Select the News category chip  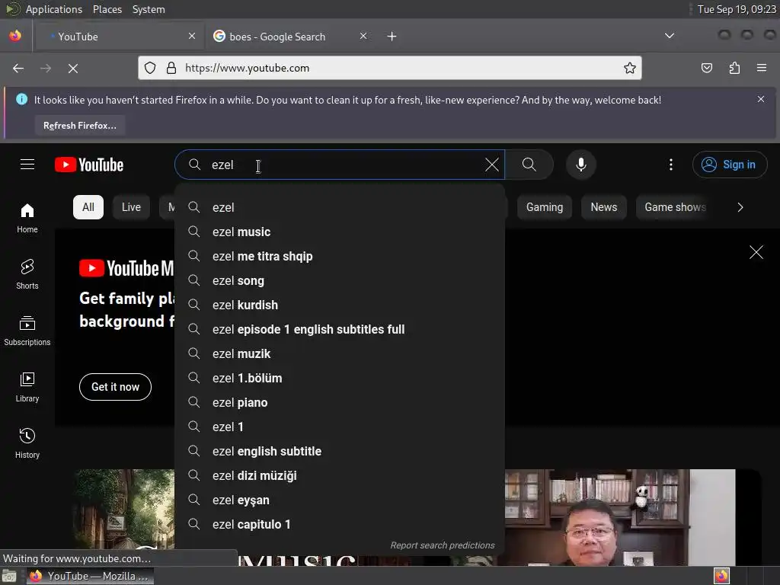point(604,207)
